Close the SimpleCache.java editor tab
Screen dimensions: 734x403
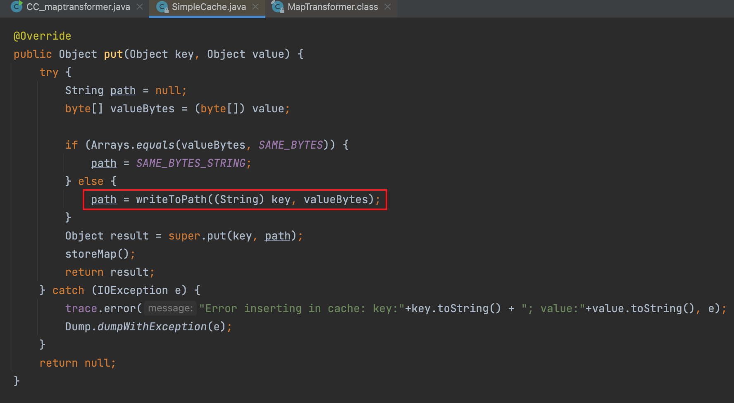(x=255, y=7)
